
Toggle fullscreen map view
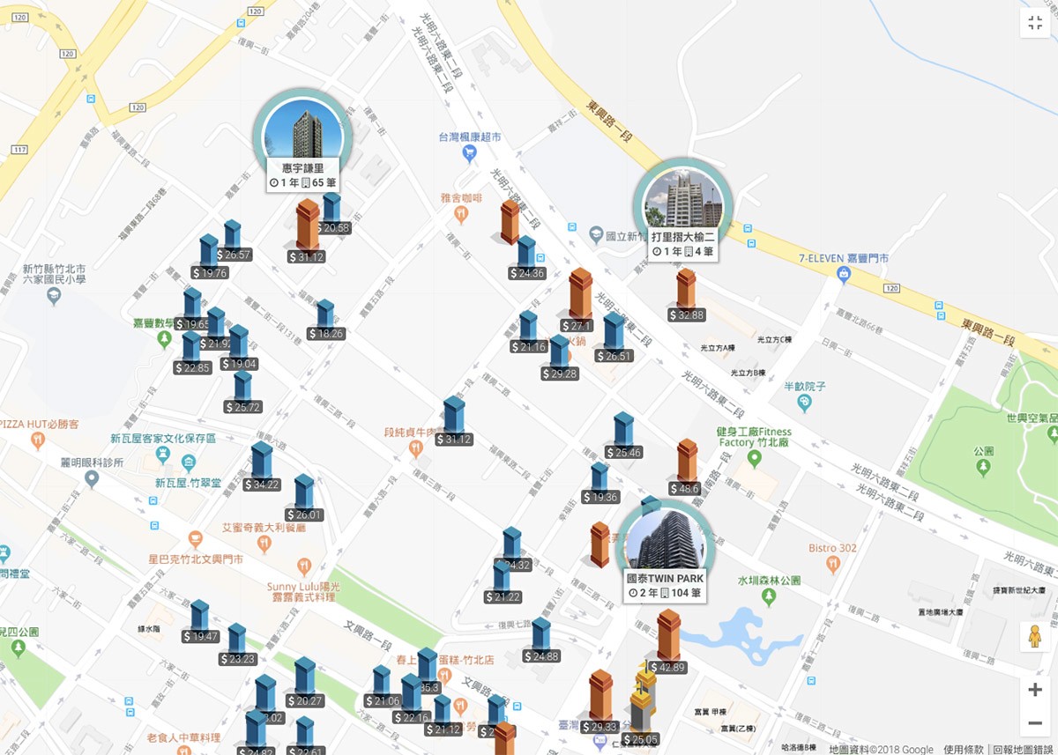(x=1035, y=23)
